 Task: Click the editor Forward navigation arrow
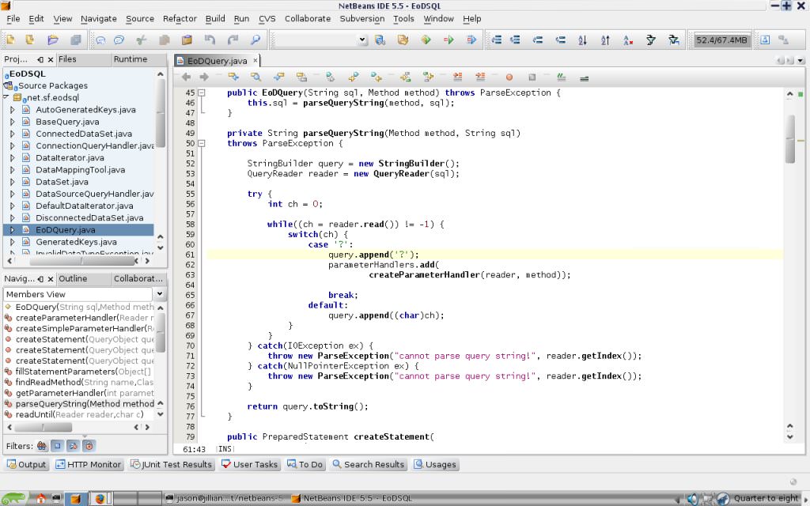tap(204, 77)
